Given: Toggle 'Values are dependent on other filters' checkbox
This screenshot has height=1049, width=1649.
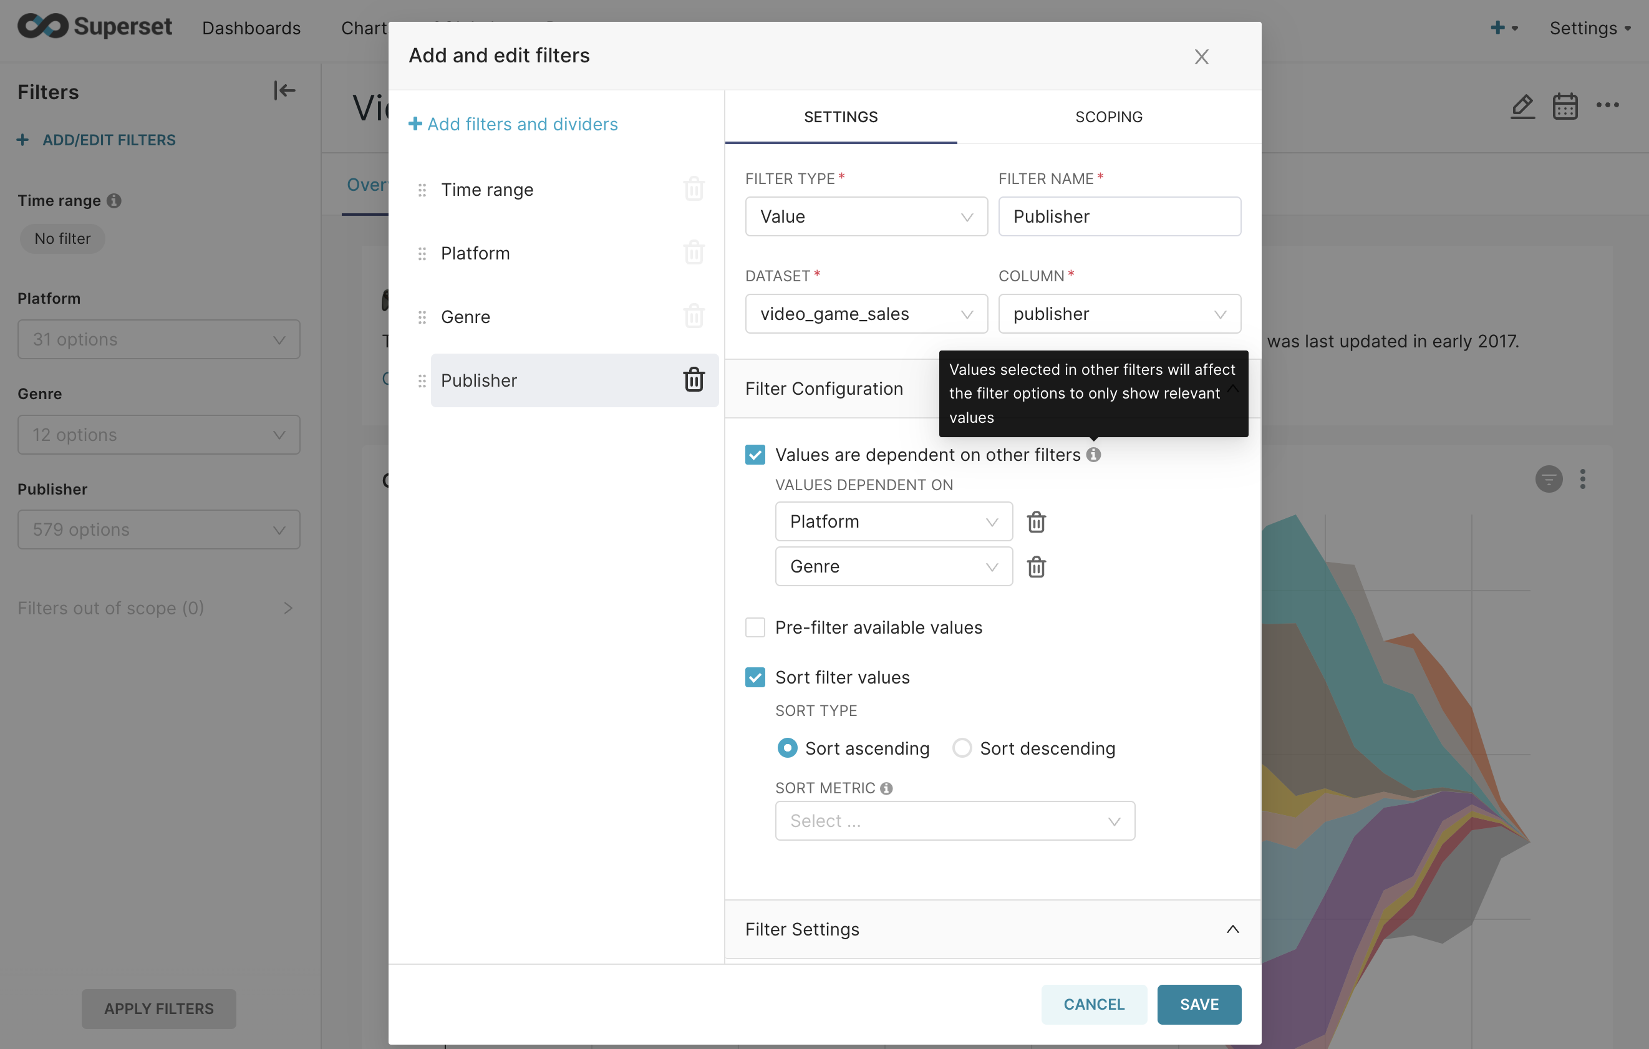Looking at the screenshot, I should tap(755, 454).
